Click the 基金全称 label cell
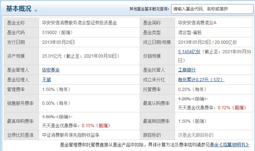This screenshot has width=255, height=151. [21, 23]
